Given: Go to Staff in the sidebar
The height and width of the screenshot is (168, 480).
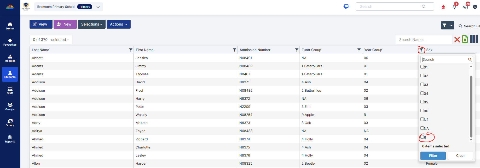Looking at the screenshot, I should pos(10,90).
